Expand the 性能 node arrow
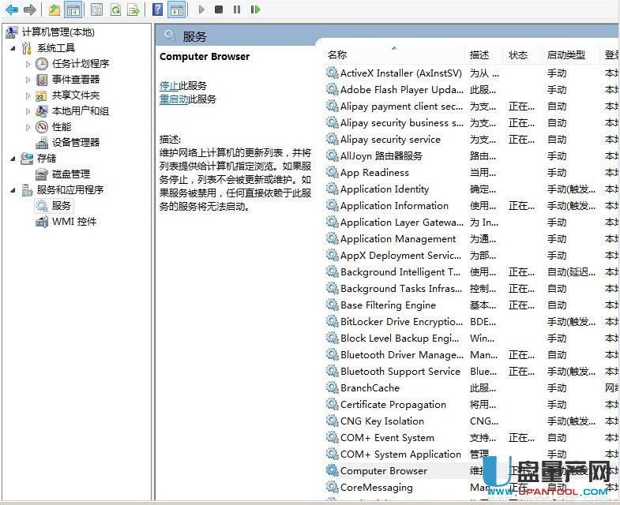620x505 pixels. [28, 127]
